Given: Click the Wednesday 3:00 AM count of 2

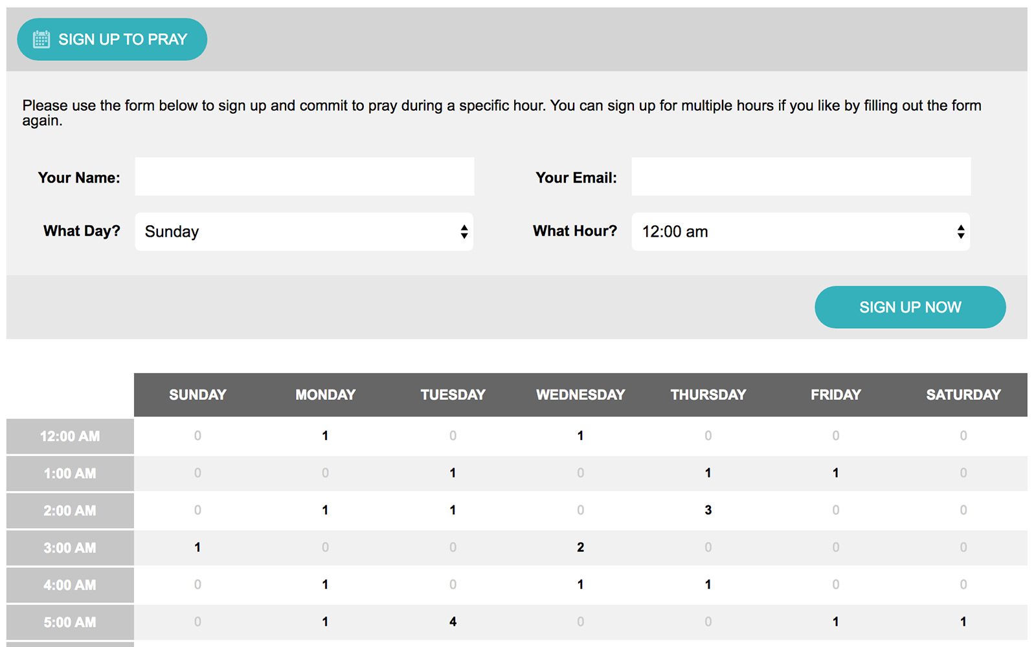Looking at the screenshot, I should [580, 547].
